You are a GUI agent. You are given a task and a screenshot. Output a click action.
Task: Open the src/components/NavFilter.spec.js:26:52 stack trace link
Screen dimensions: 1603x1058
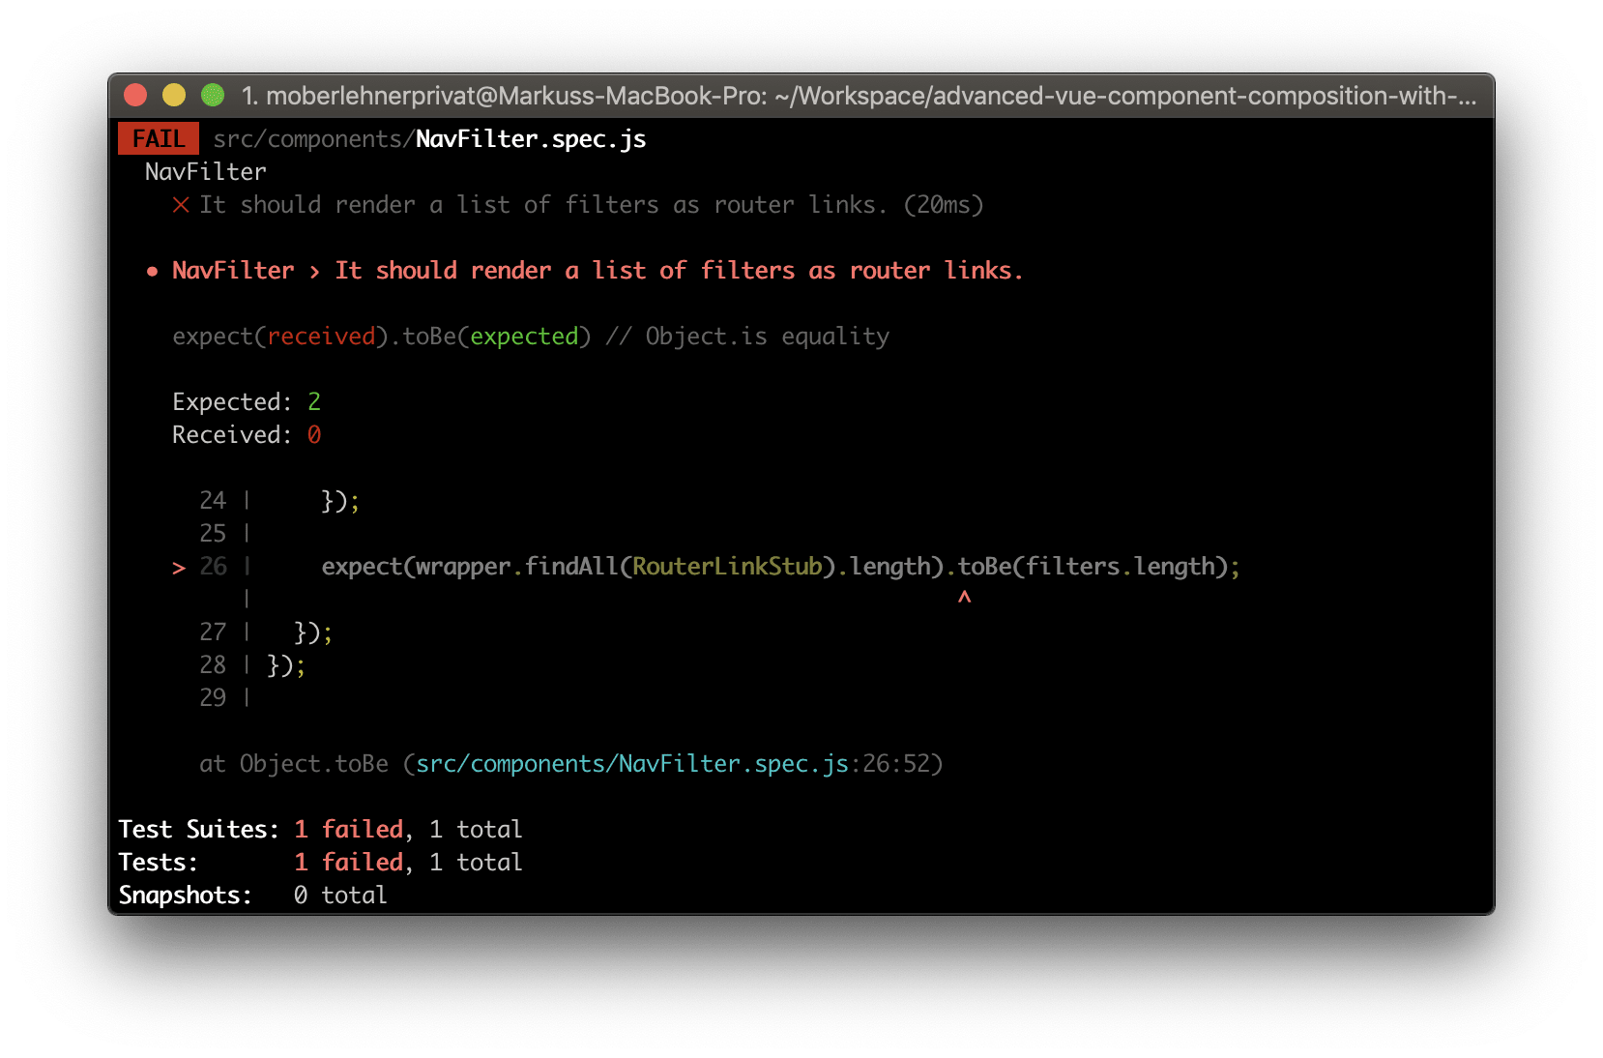[632, 764]
